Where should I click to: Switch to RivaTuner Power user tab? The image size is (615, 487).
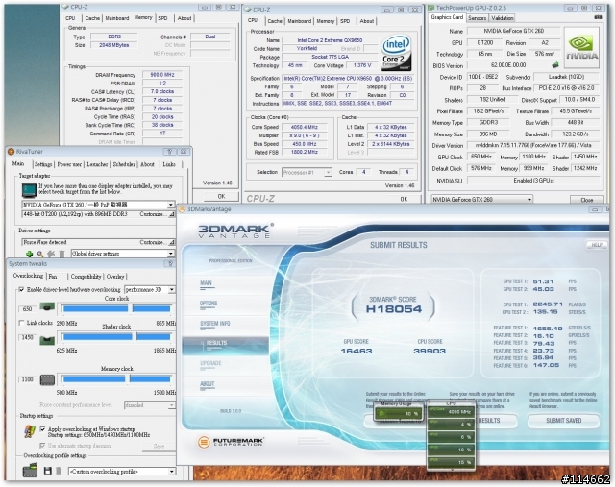69,164
